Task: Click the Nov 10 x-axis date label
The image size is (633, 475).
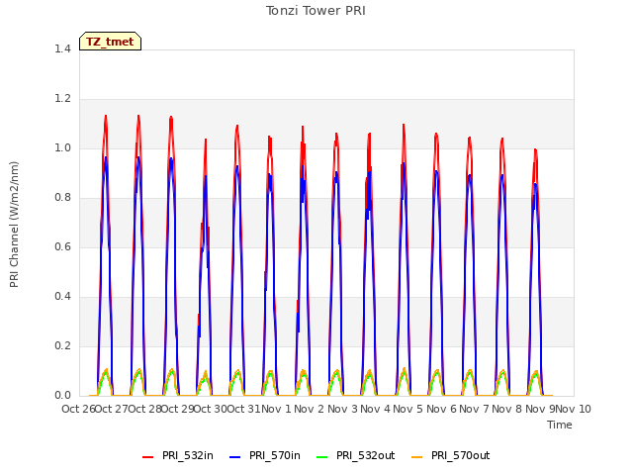Action: (574, 409)
